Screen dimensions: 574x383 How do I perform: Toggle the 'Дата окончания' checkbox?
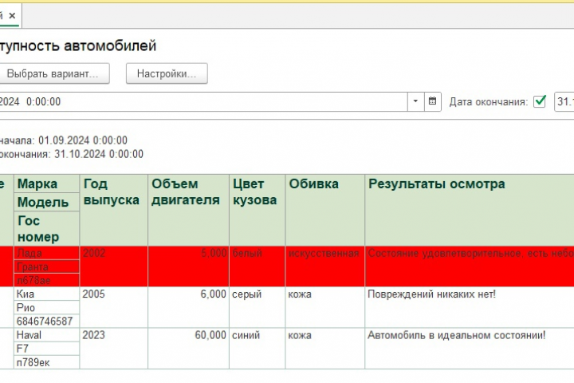pos(540,101)
